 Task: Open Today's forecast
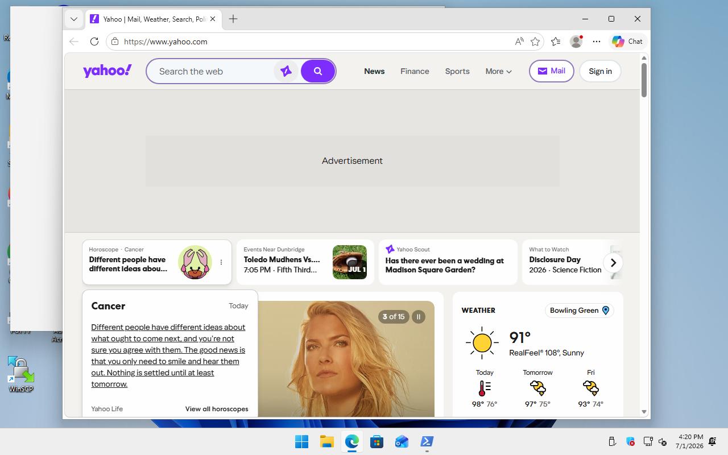point(485,389)
